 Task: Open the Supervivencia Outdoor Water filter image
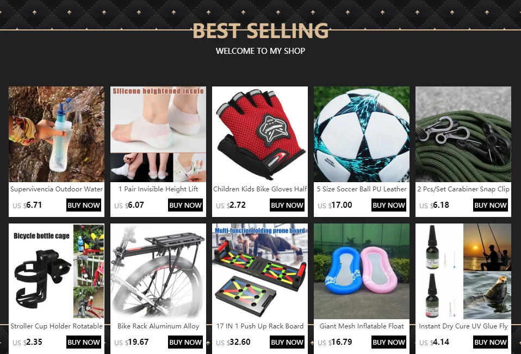(57, 134)
